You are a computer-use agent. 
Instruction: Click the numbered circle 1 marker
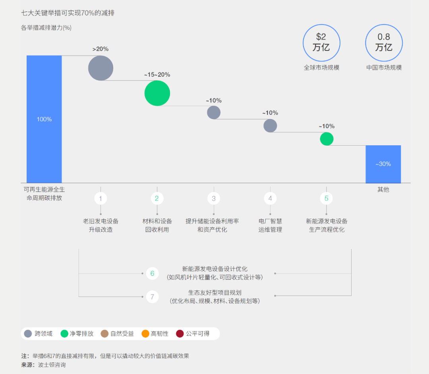(x=100, y=199)
